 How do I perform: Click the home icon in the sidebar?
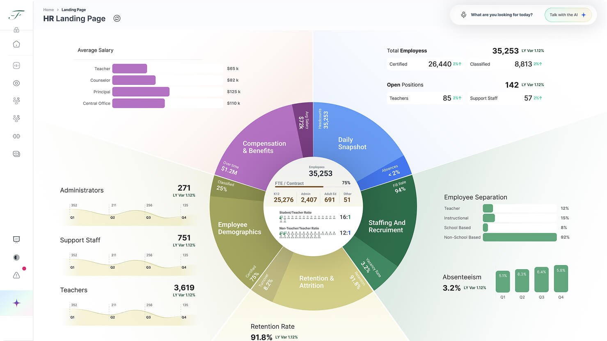pyautogui.click(x=16, y=44)
